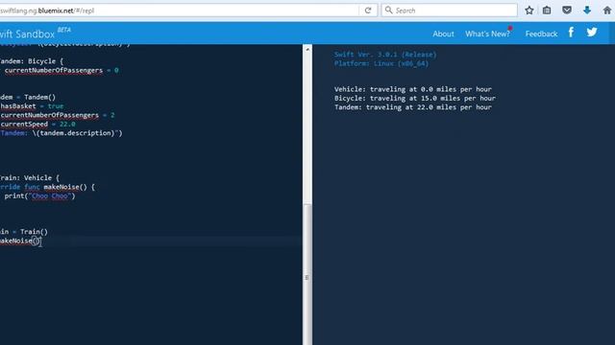Screen dimensions: 615x345
Task: Click currentNumberOfPassengers = 2 line
Action: tap(58, 115)
